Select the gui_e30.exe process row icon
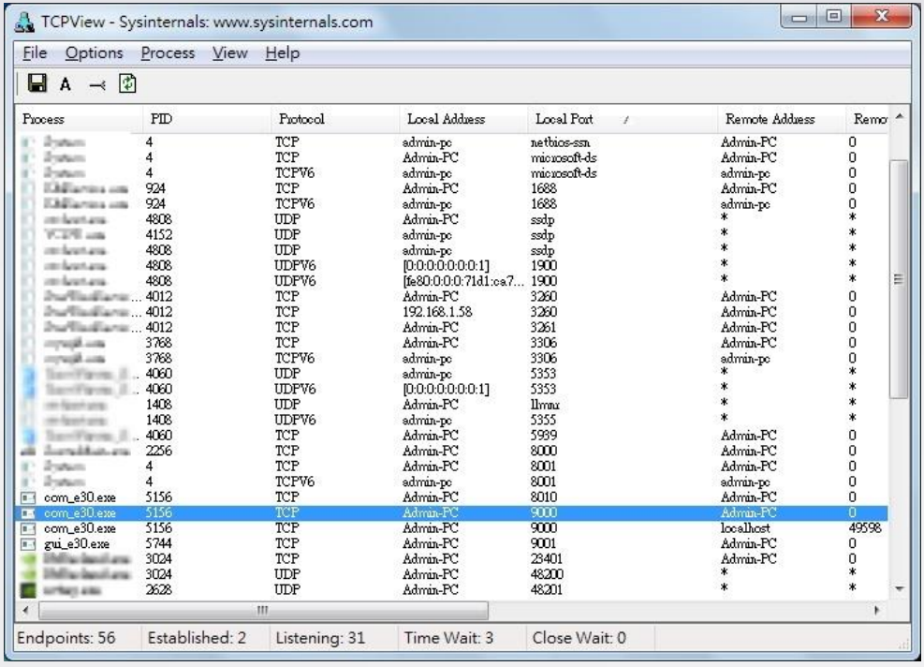This screenshot has height=667, width=924. coord(28,543)
